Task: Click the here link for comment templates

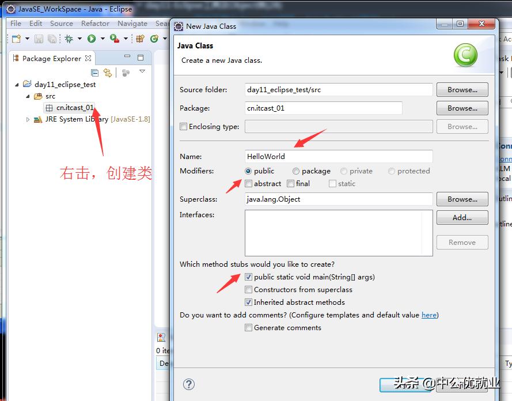Action: (429, 315)
